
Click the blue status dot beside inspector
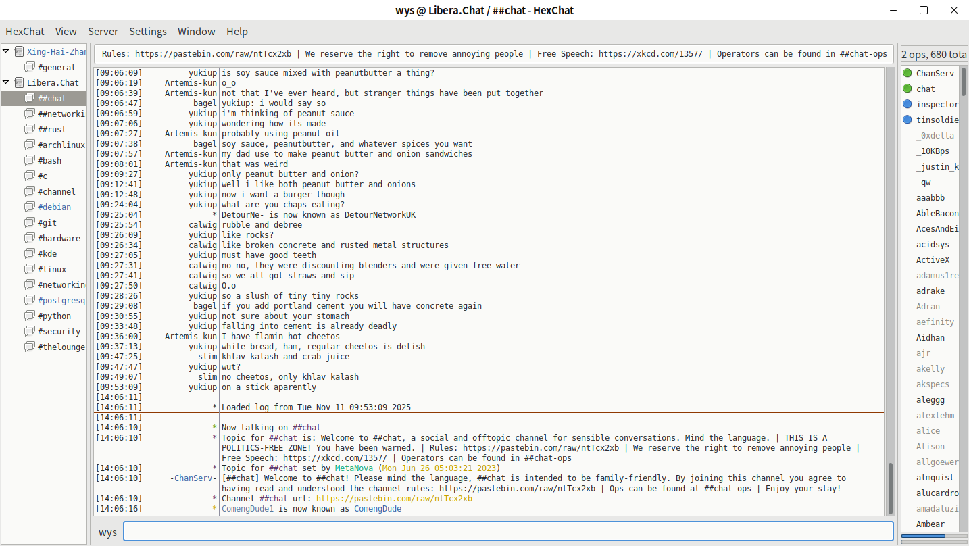908,104
